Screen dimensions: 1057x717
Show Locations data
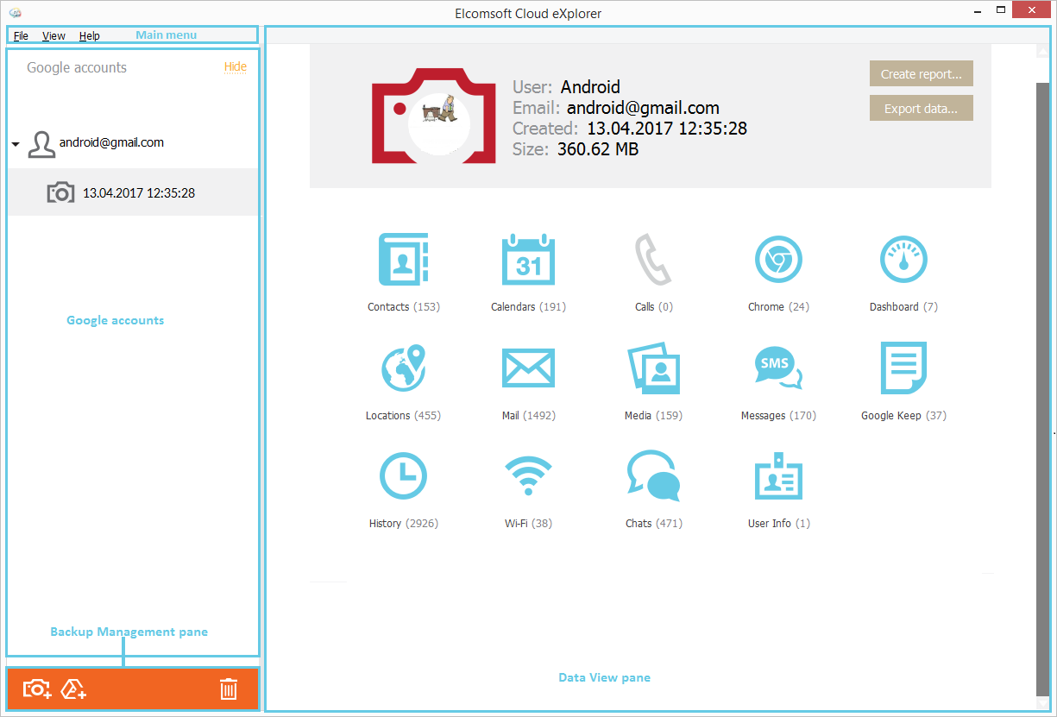(404, 368)
